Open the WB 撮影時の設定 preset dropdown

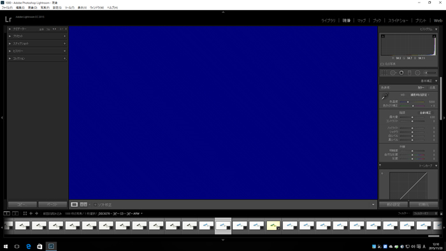[x=420, y=95]
